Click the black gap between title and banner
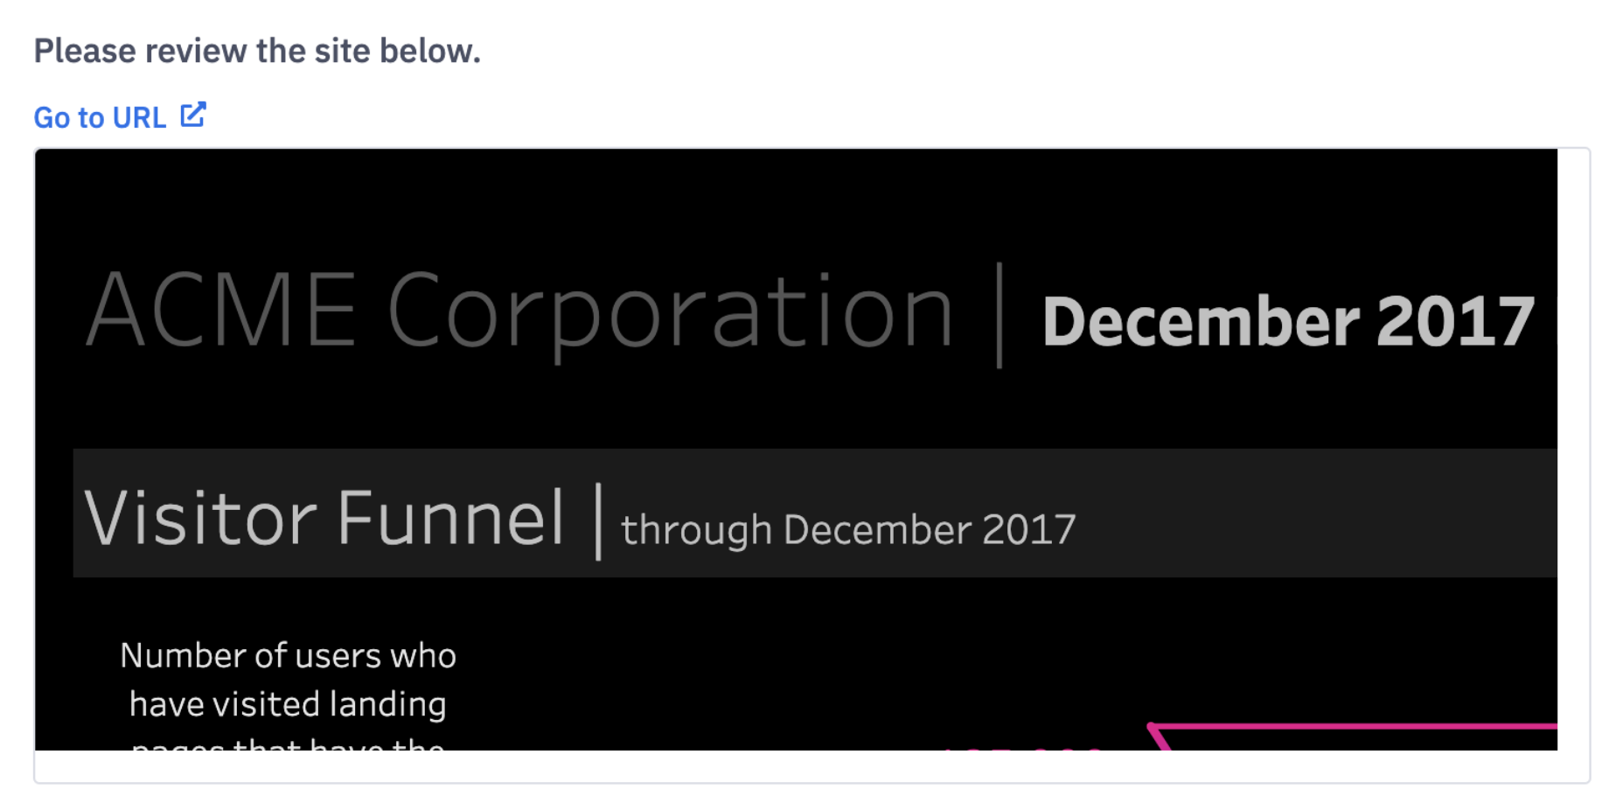This screenshot has width=1616, height=803. click(x=787, y=411)
